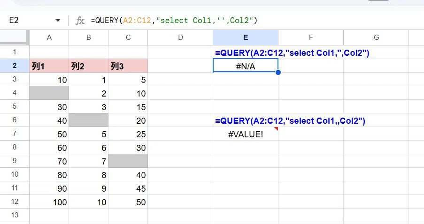Select column F header
Screen dimensions: 424x224
[311, 37]
